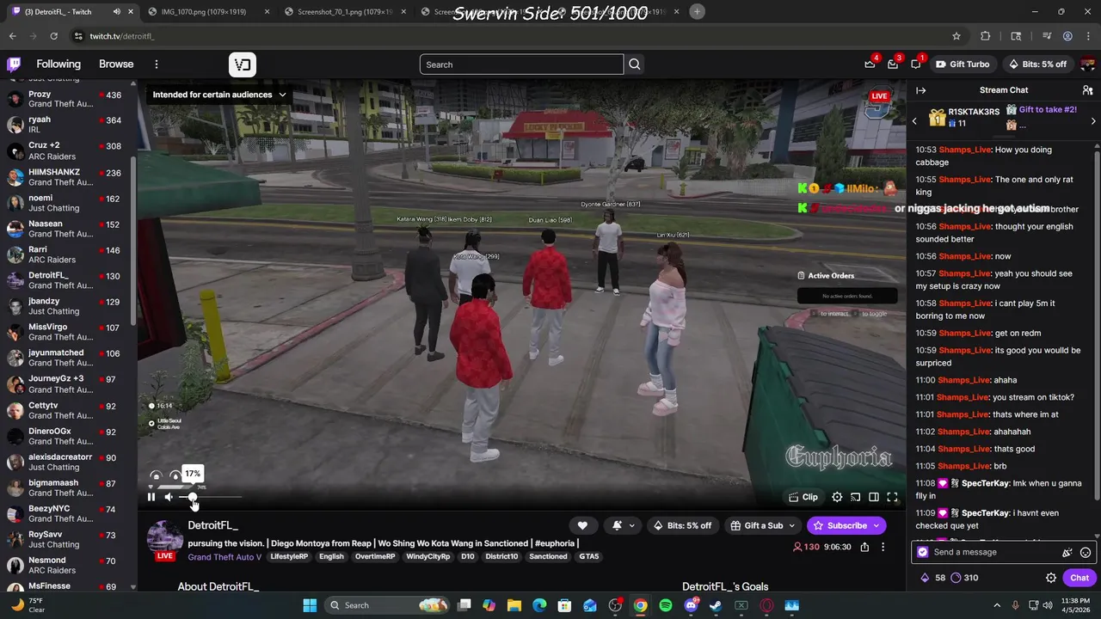Click the Gift Turbo button
Screen dimensions: 1101x619
point(962,64)
